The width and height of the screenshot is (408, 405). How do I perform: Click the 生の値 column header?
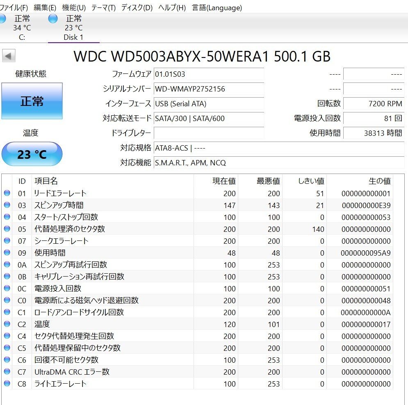pyautogui.click(x=360, y=181)
